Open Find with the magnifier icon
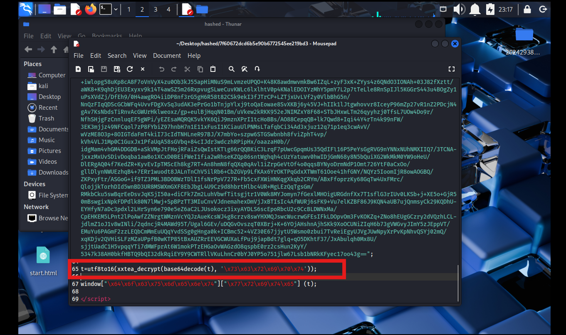Image resolution: width=566 pixels, height=335 pixels. tap(232, 69)
